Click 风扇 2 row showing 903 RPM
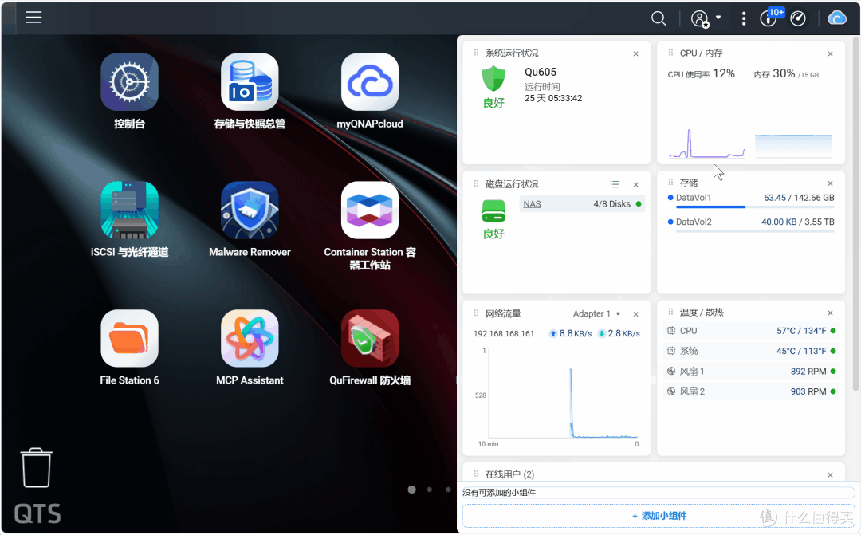Screen dimensions: 861x535 751,391
